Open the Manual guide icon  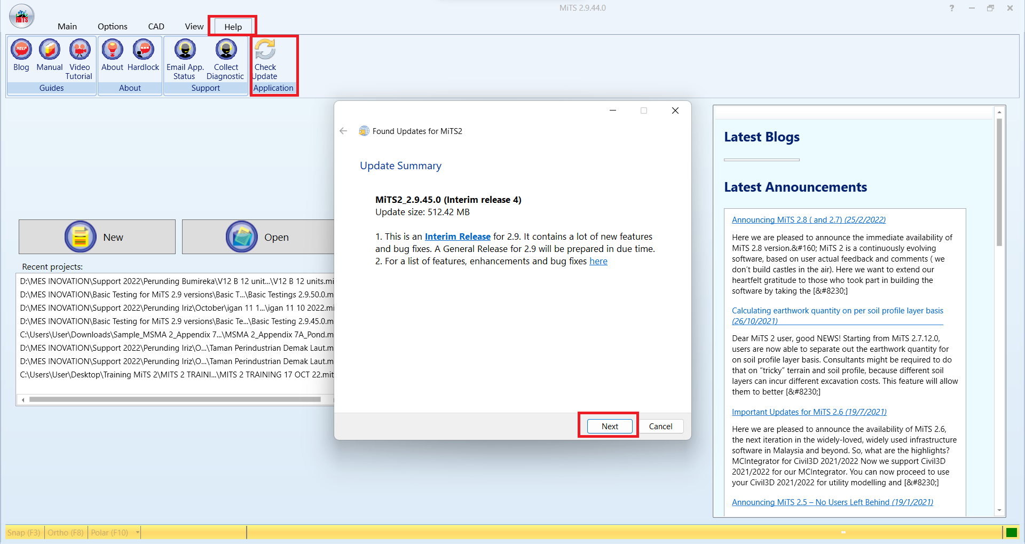50,55
